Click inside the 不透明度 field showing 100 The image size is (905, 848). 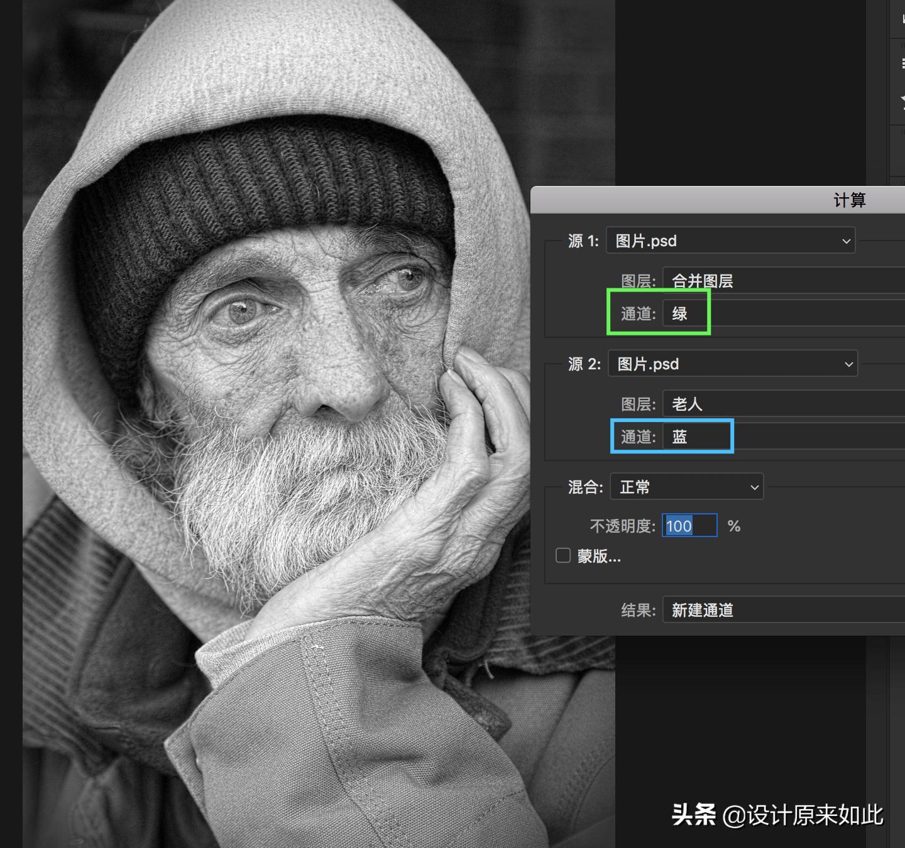tap(689, 526)
